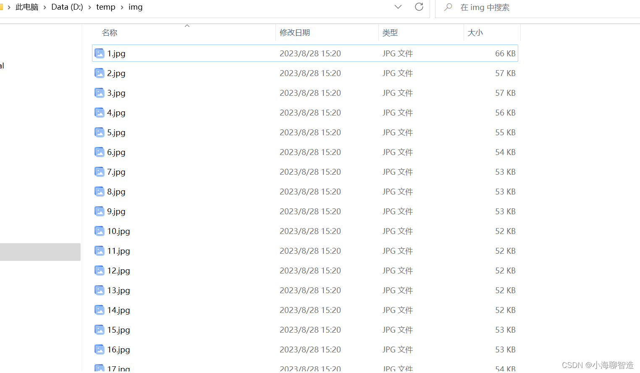Click the search magnifier icon

(448, 7)
